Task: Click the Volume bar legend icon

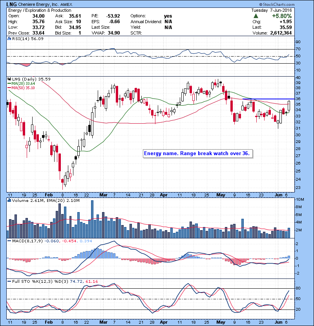Action: pyautogui.click(x=9, y=200)
